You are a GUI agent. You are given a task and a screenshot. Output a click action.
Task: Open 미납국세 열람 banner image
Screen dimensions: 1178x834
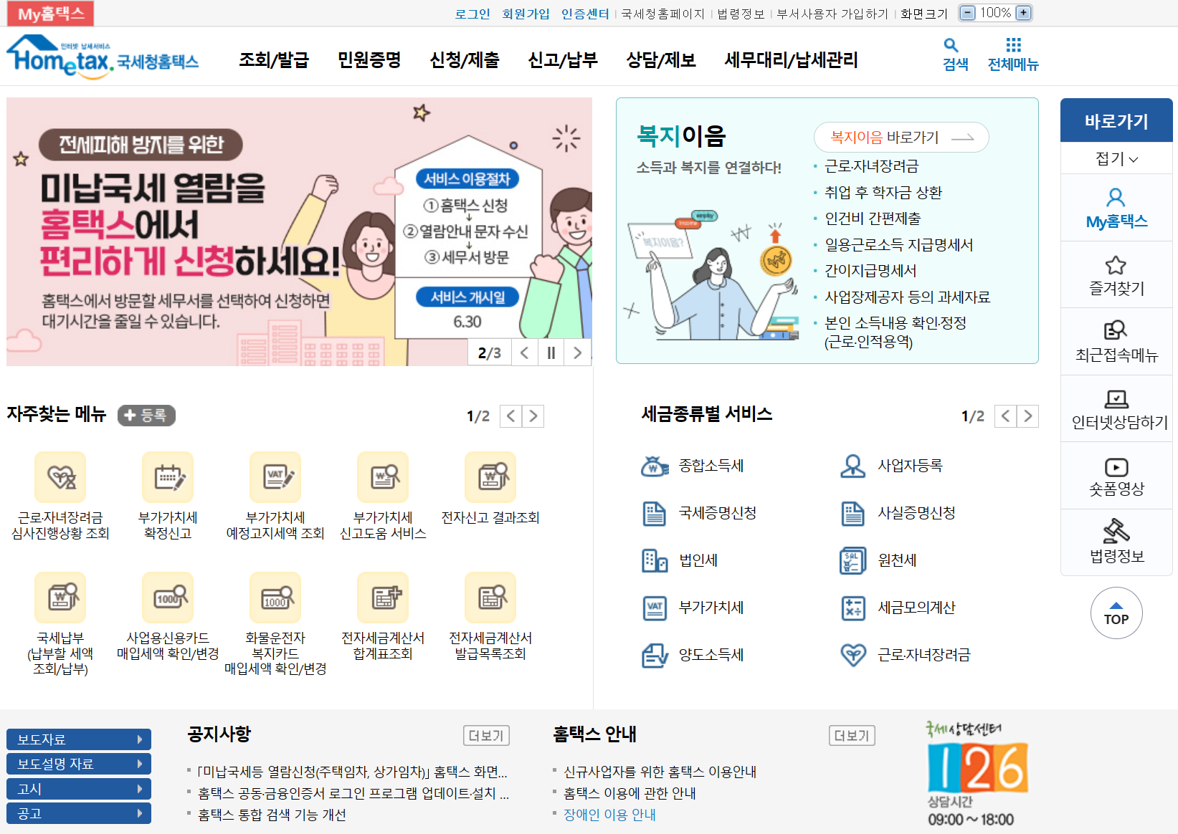pyautogui.click(x=299, y=231)
